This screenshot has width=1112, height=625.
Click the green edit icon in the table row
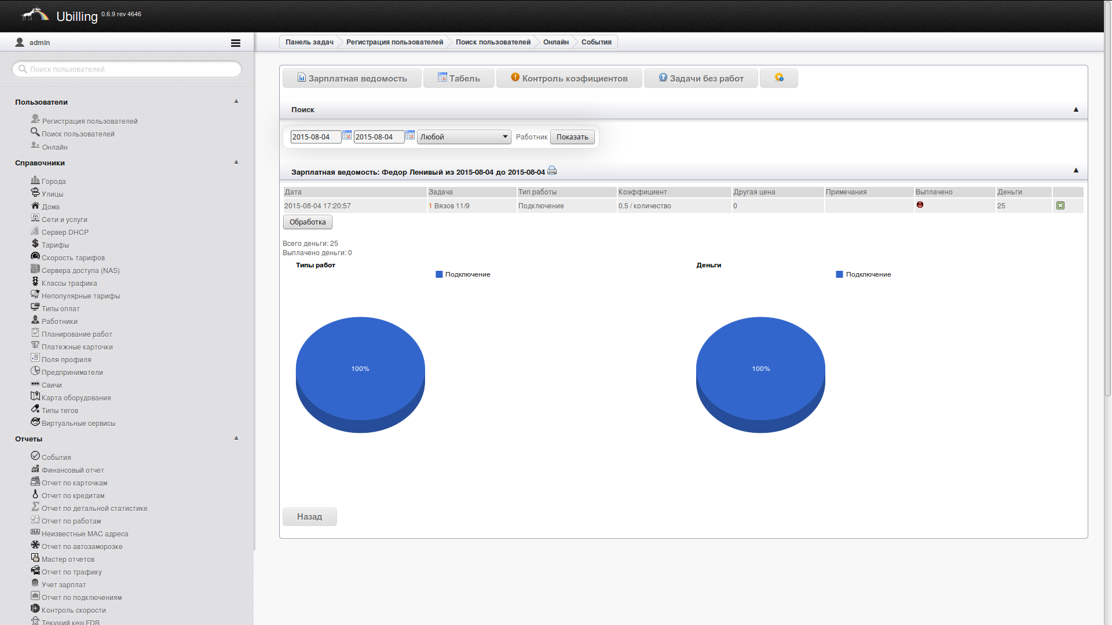click(x=1060, y=205)
